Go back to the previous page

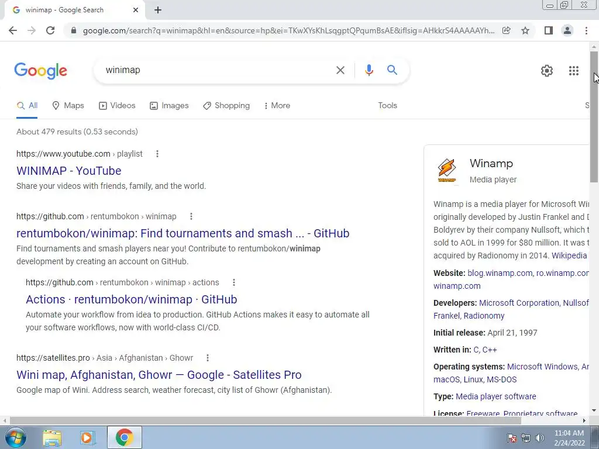(x=13, y=30)
